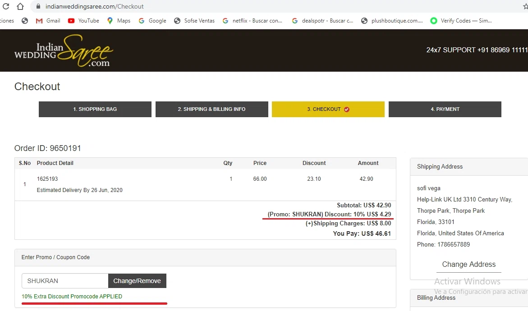The height and width of the screenshot is (311, 528).
Task: Click Phone: 1786657889 in shipping address
Action: [x=443, y=244]
